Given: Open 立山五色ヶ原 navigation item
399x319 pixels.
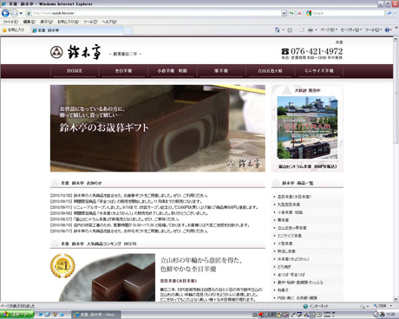Looking at the screenshot, I should (270, 71).
